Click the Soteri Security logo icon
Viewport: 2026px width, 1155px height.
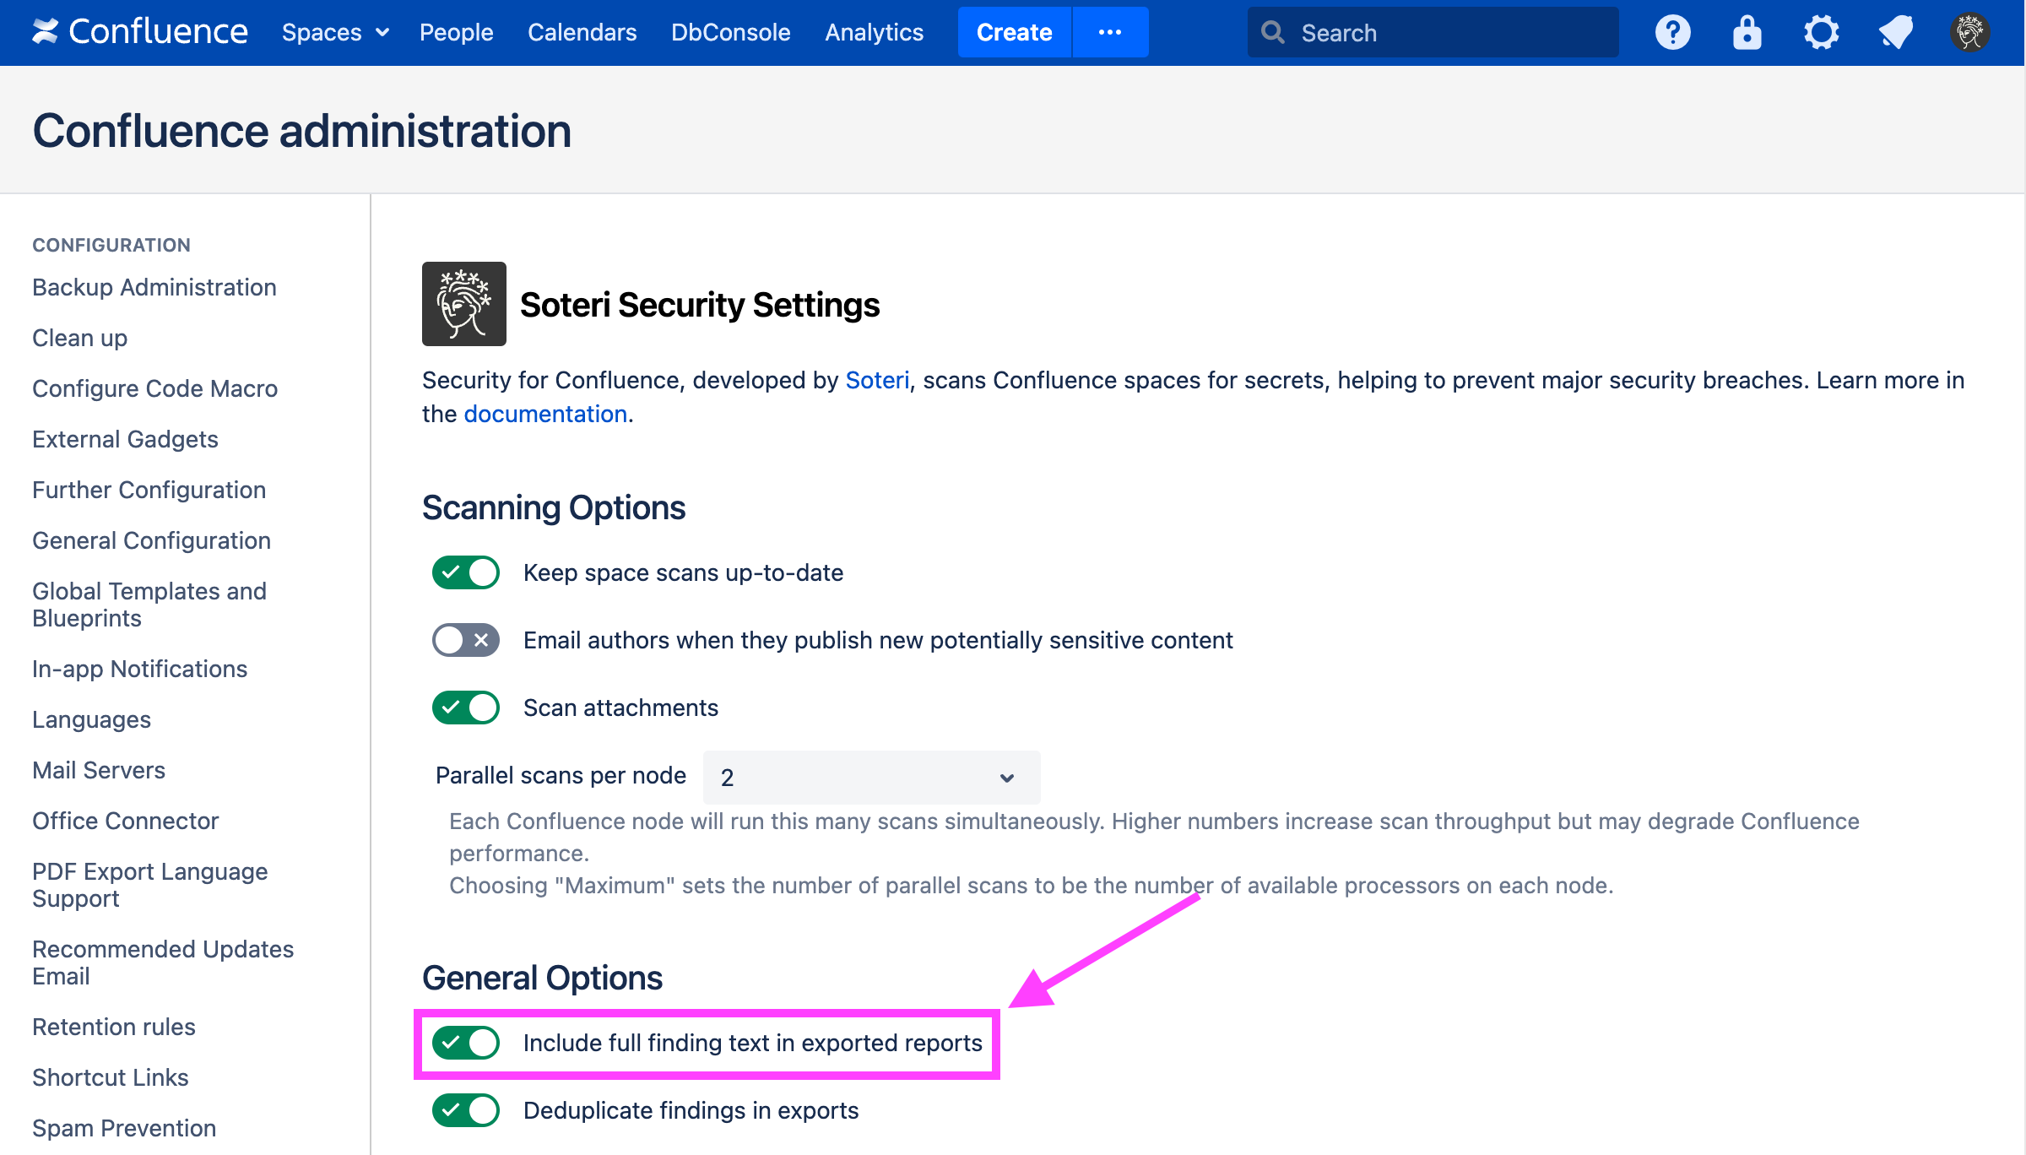[463, 304]
